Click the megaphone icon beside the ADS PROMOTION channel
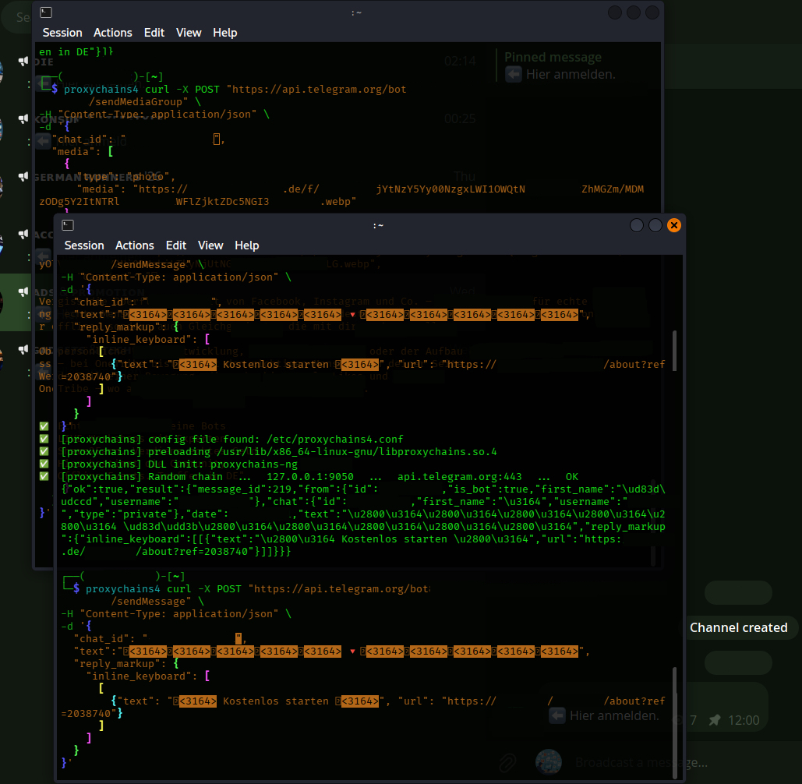This screenshot has height=784, width=802. coord(23,291)
